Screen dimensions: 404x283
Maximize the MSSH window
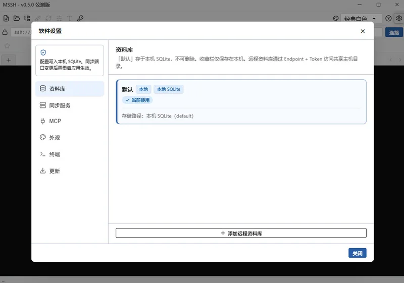(x=378, y=5)
